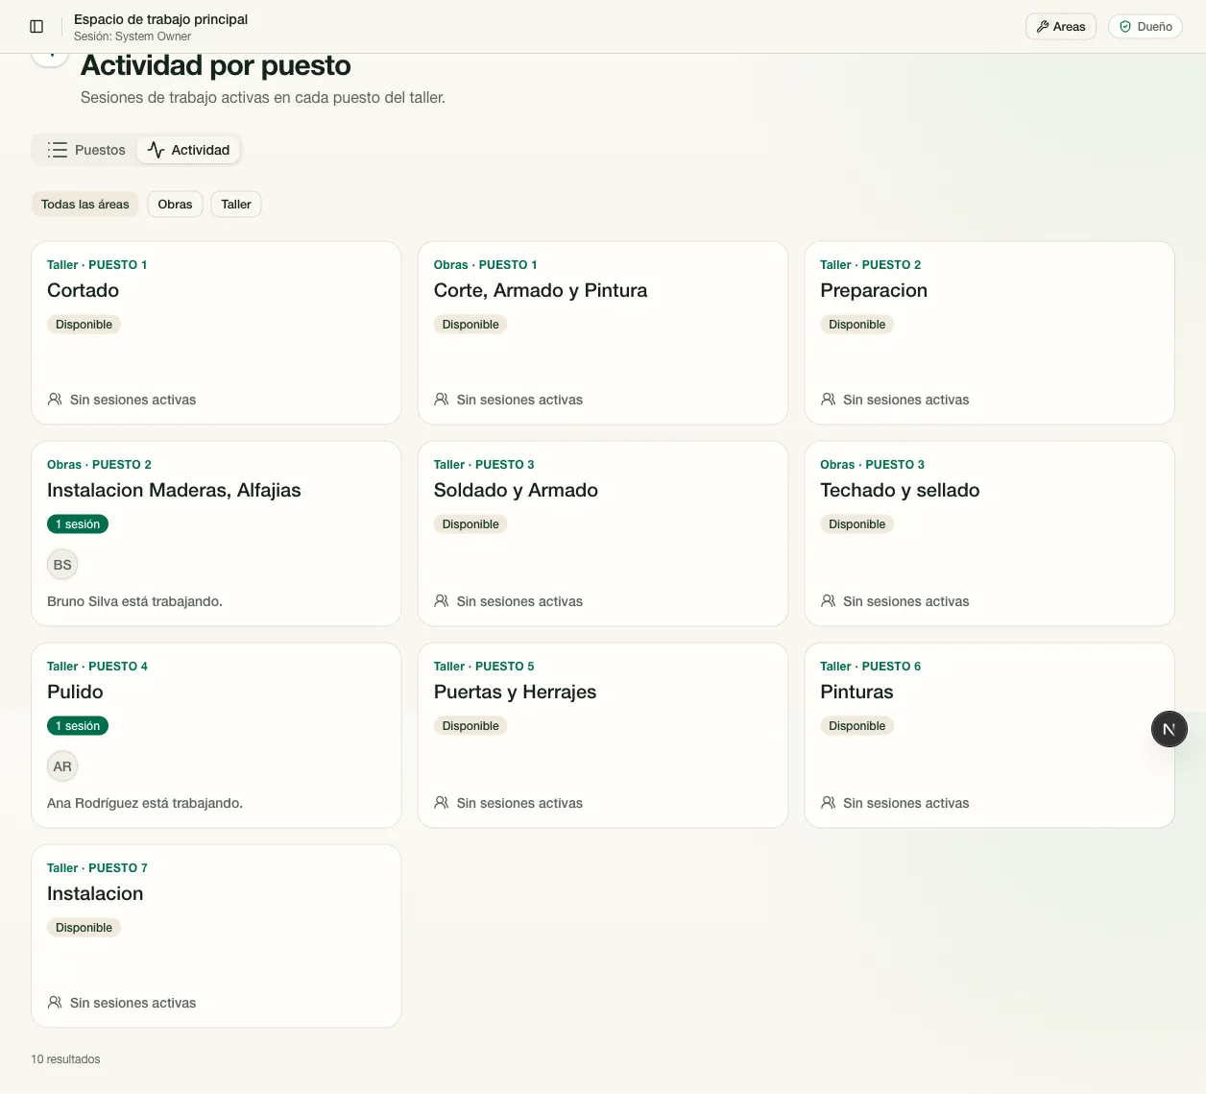Click the 1 sesión badge on Instalacion Maderas
Screen dimensions: 1206x1094
[x=78, y=524]
